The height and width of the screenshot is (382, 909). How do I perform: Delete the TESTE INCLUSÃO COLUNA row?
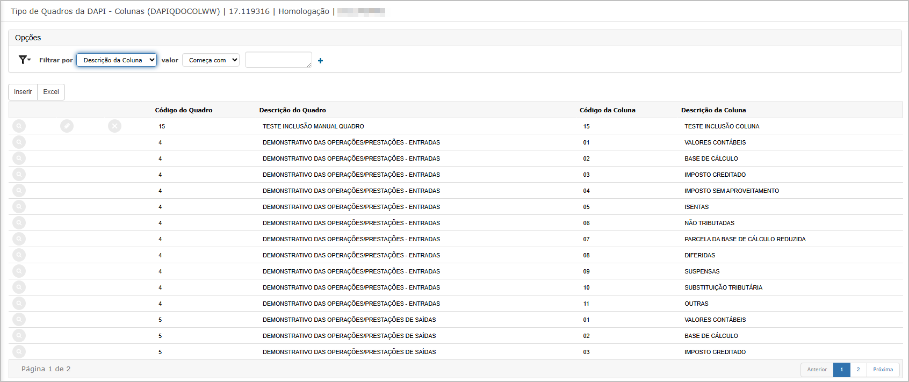tap(114, 126)
